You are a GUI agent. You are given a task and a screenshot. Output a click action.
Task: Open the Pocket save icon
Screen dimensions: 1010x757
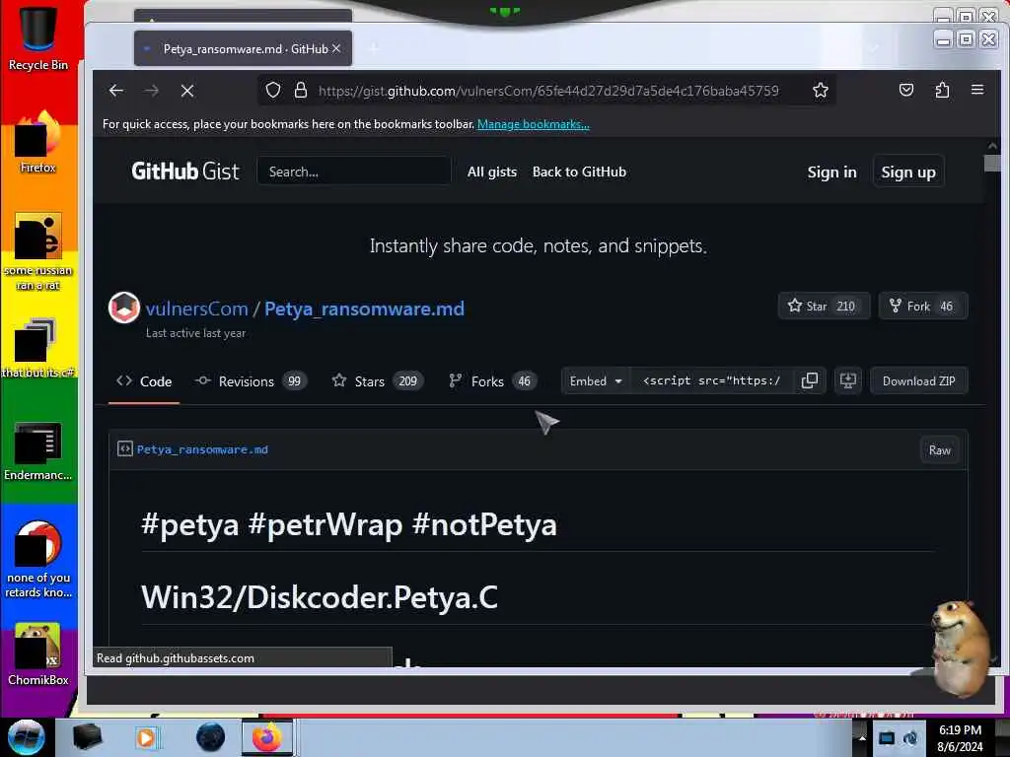906,90
